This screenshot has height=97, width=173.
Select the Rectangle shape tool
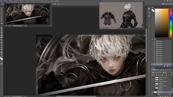pyautogui.click(x=1, y=50)
